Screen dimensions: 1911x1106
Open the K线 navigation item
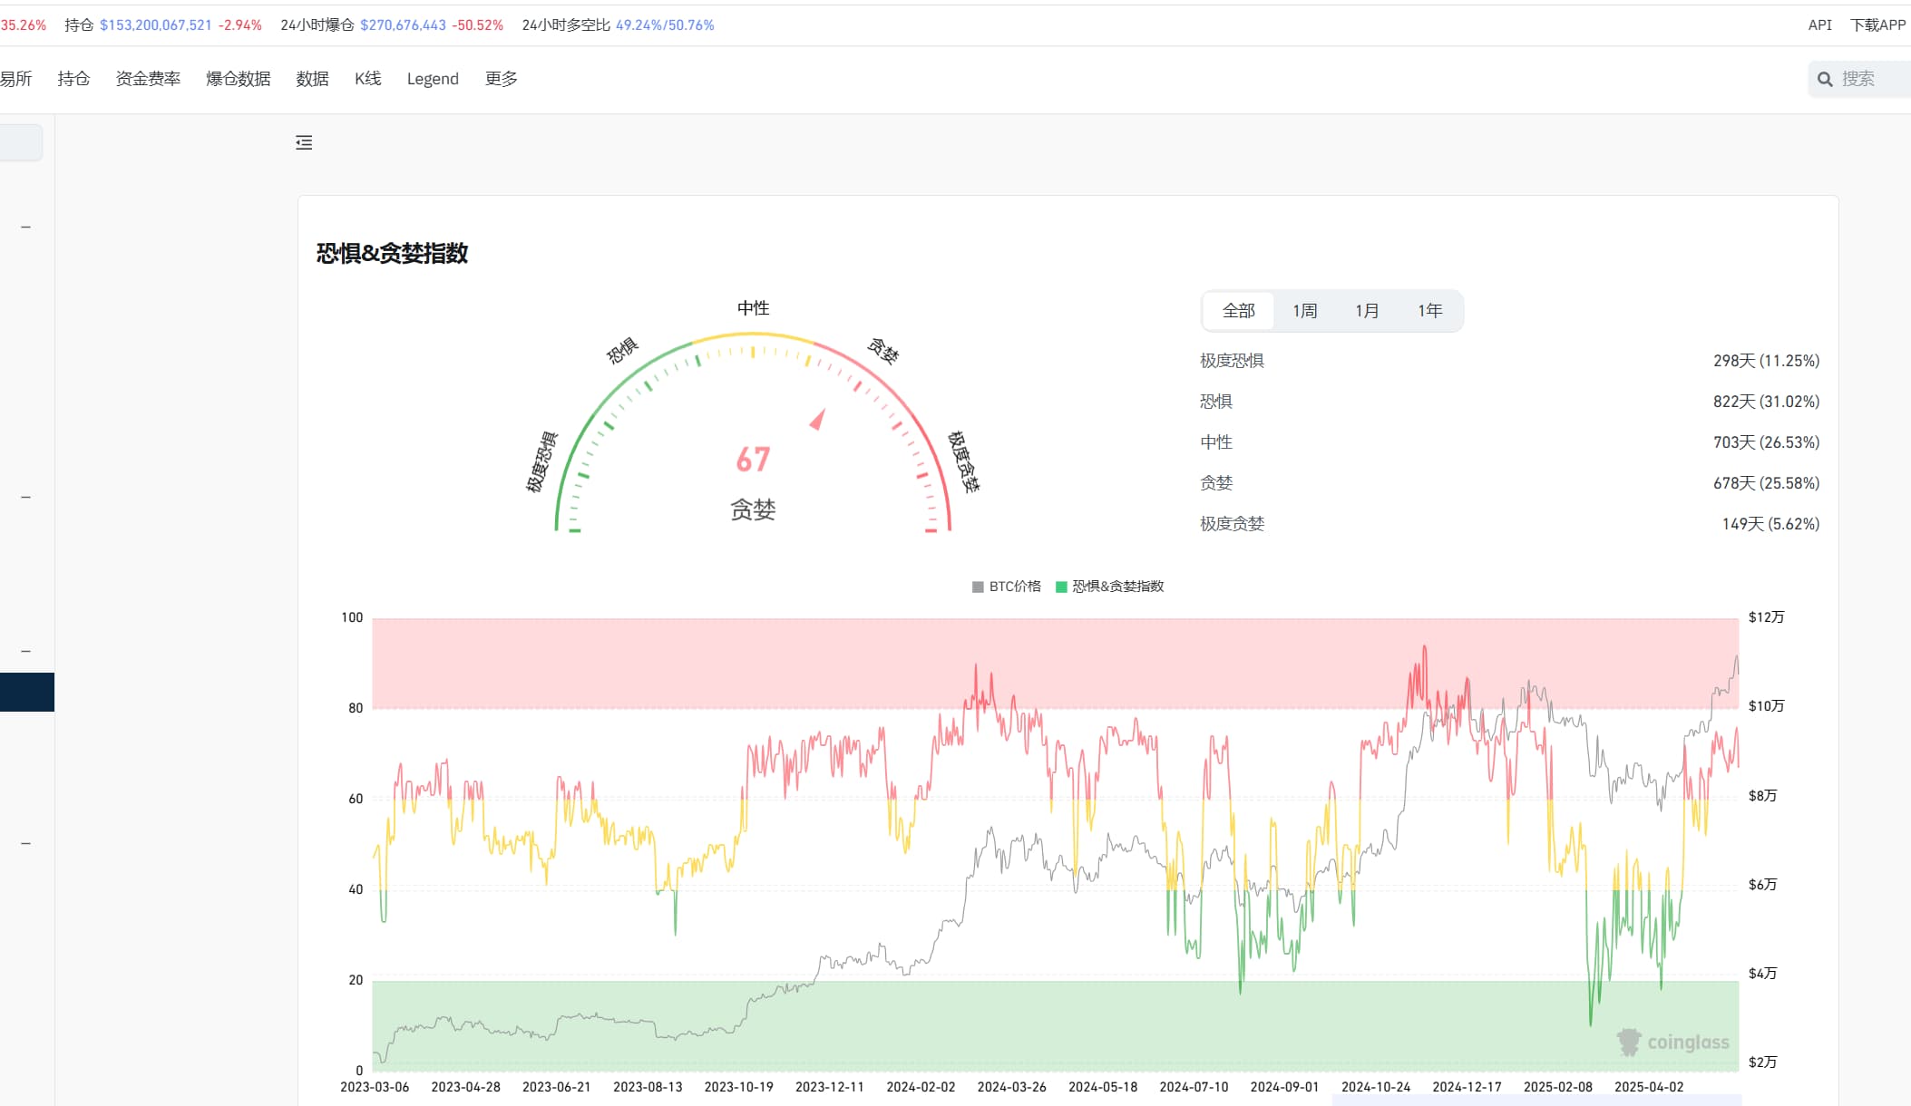(367, 79)
